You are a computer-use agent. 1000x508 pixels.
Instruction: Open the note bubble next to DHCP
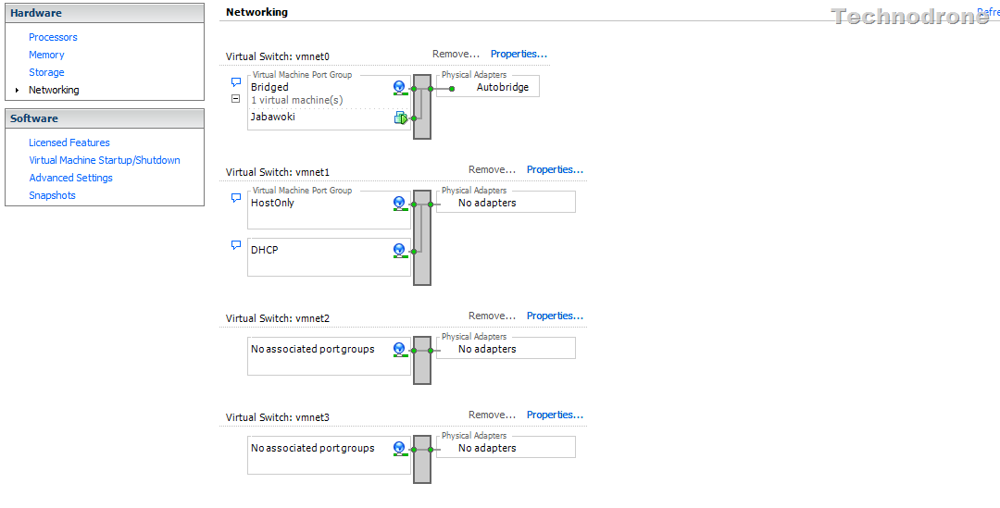pyautogui.click(x=236, y=245)
